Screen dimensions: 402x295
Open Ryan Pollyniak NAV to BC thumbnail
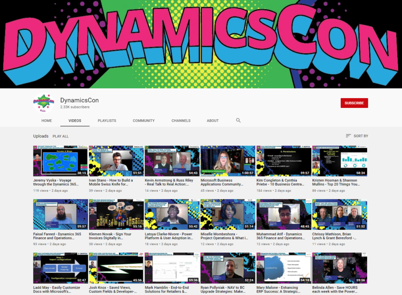click(x=228, y=268)
